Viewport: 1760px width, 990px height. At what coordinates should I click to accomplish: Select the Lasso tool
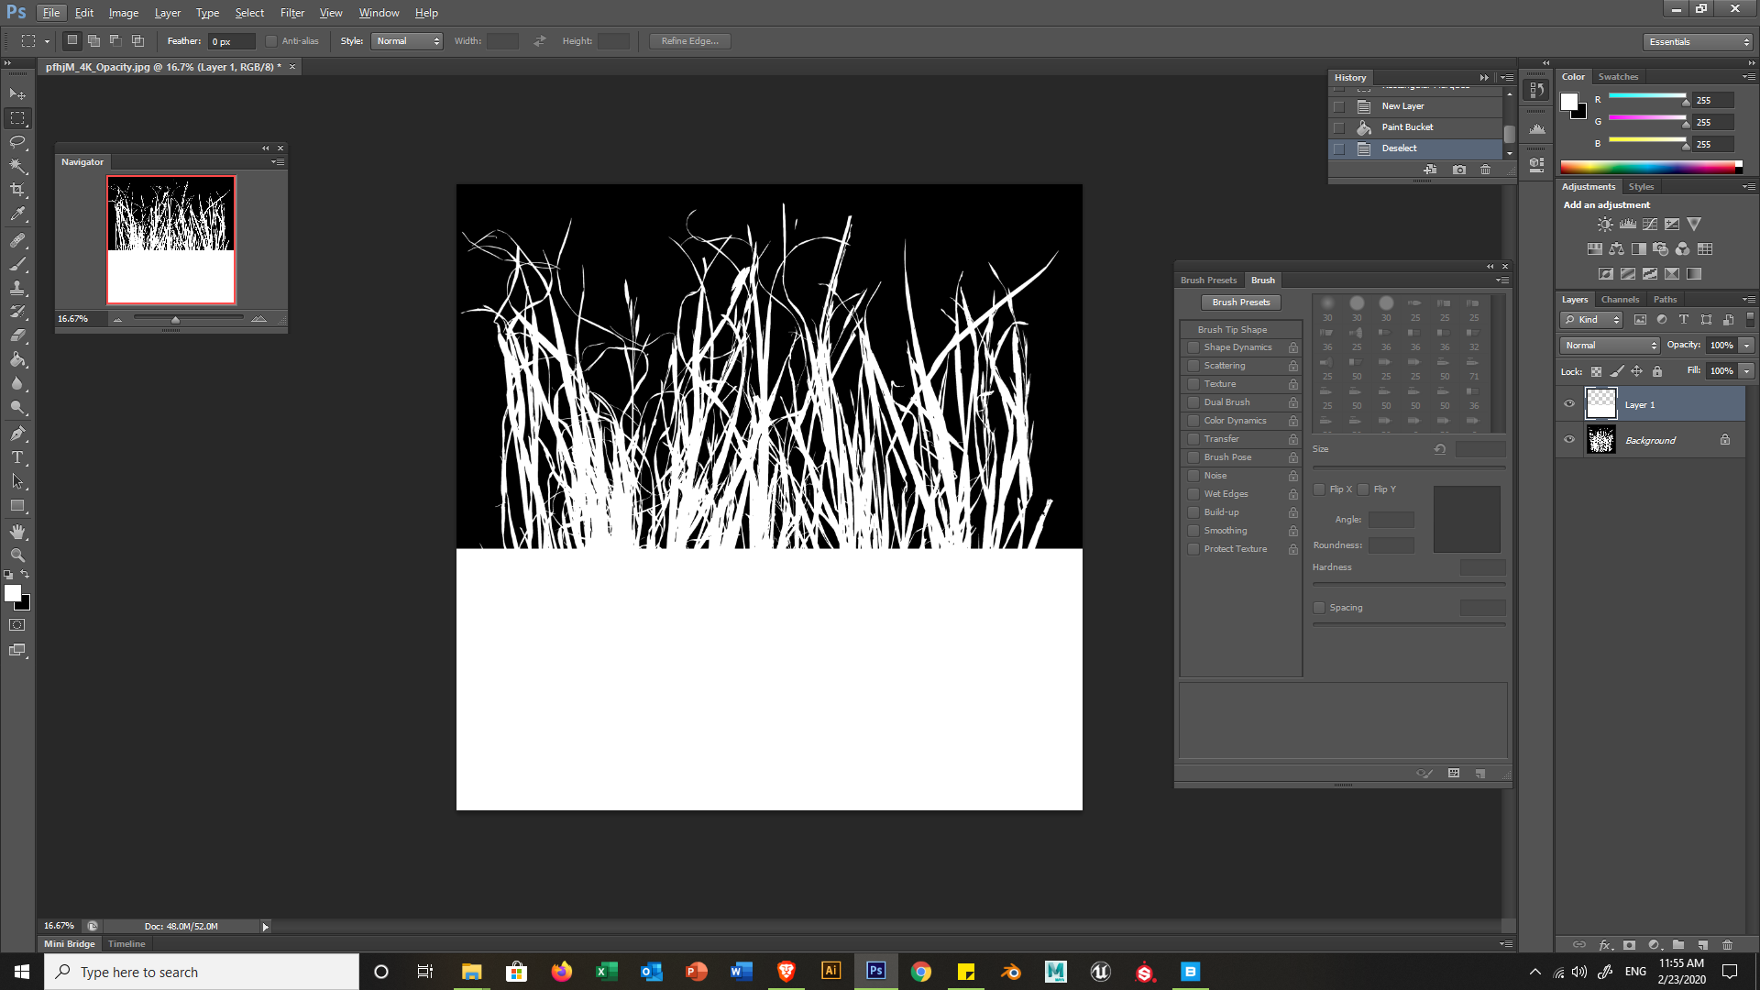[x=17, y=142]
